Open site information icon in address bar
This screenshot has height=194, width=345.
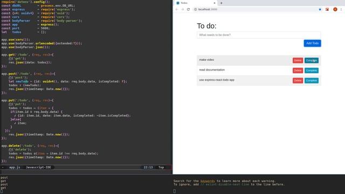click(195, 9)
